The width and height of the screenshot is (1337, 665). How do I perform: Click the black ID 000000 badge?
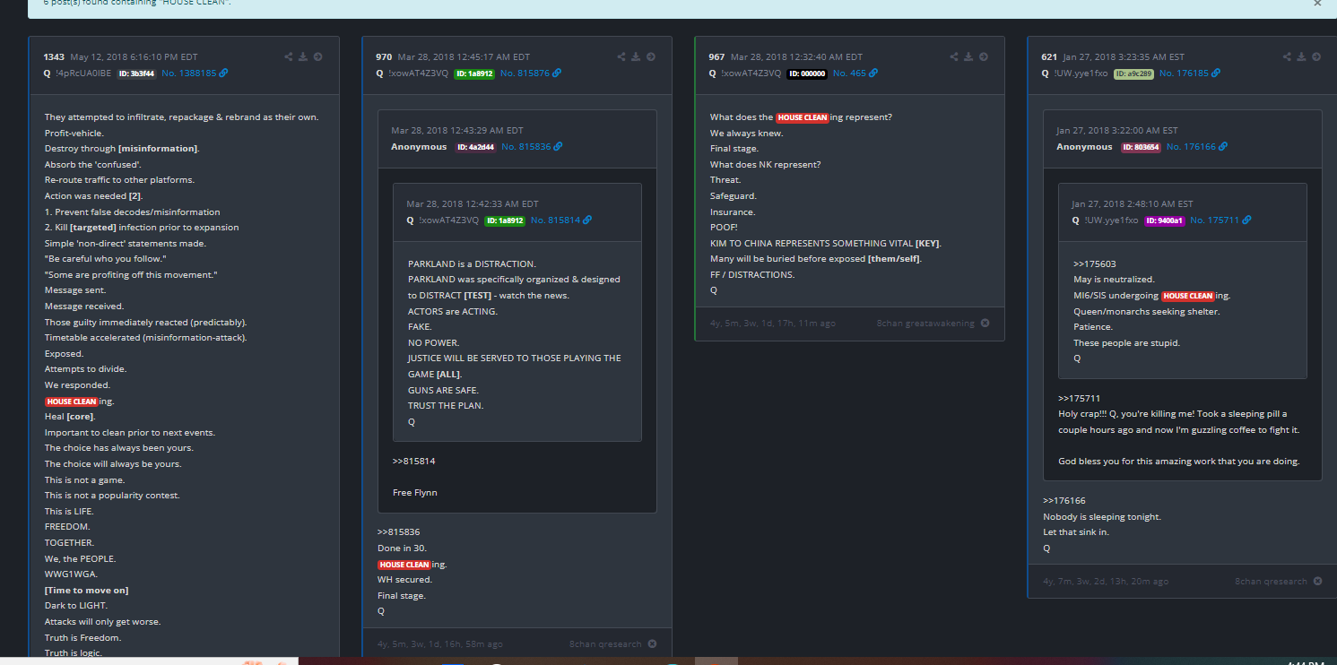(x=807, y=73)
